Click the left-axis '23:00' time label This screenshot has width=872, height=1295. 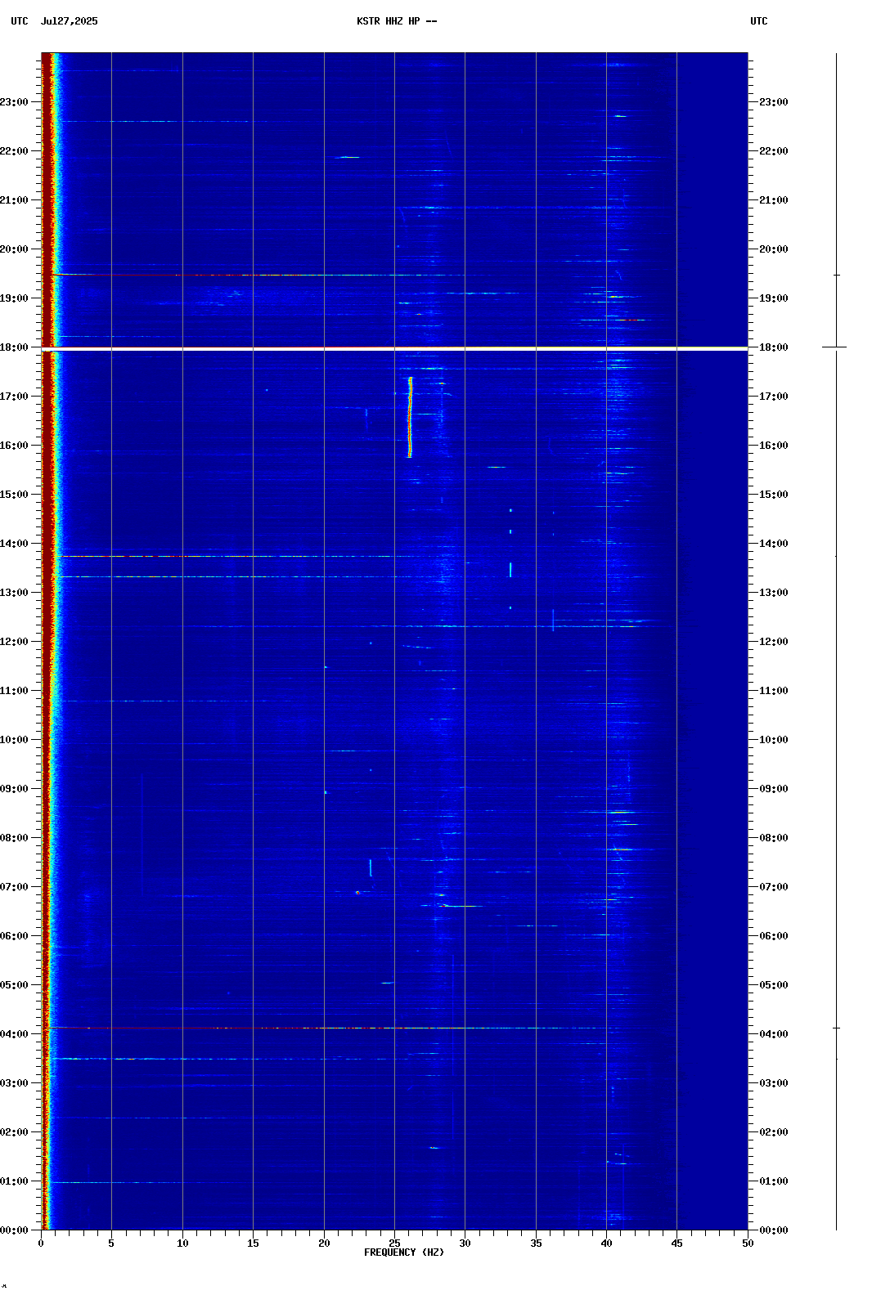tap(14, 102)
